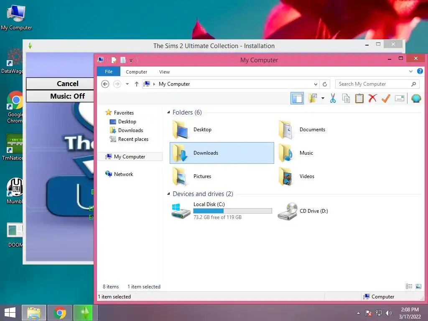Click the volume speaker tray icon

[388, 313]
